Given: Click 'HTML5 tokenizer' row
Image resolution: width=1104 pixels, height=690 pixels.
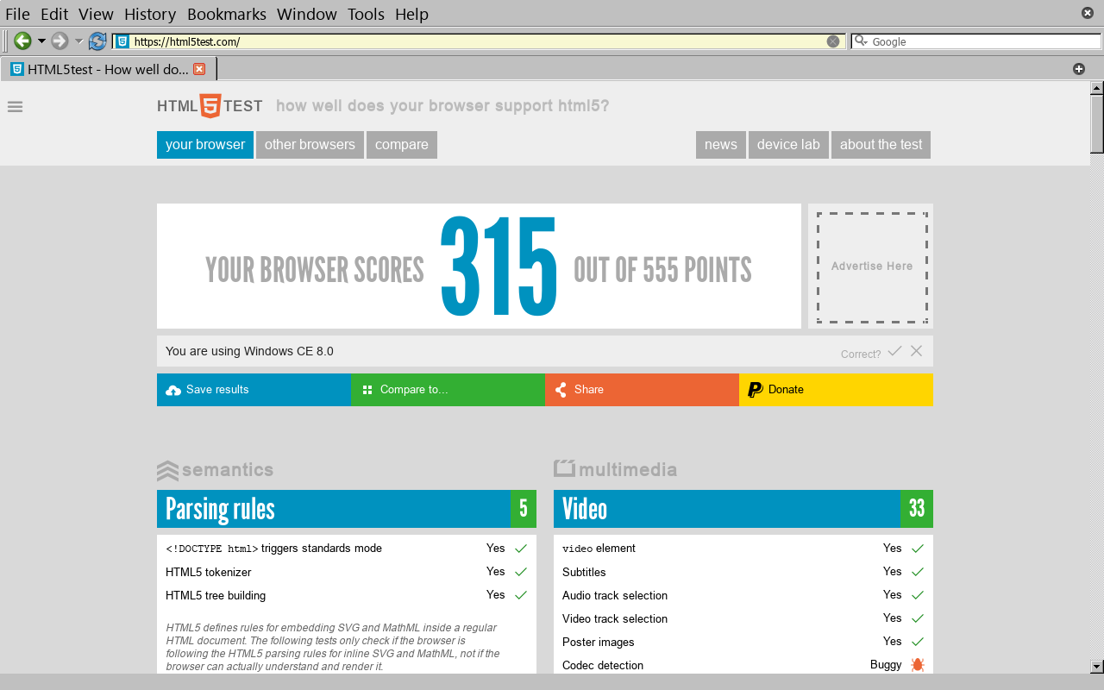Looking at the screenshot, I should (x=347, y=572).
